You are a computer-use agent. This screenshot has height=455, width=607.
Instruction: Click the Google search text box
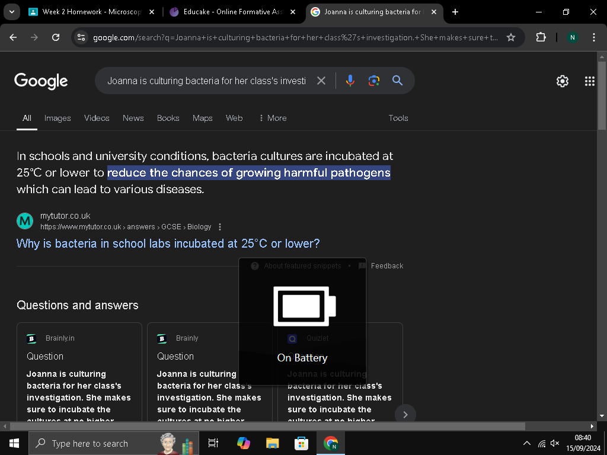point(206,81)
